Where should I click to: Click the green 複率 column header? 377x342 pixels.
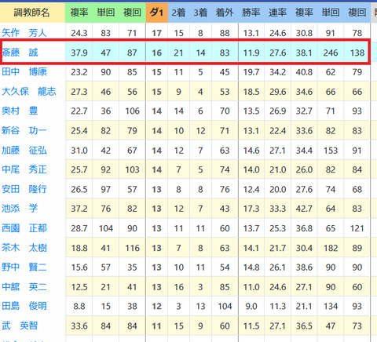pos(79,13)
